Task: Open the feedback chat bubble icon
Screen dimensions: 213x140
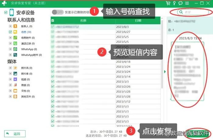Action: click(x=180, y=3)
